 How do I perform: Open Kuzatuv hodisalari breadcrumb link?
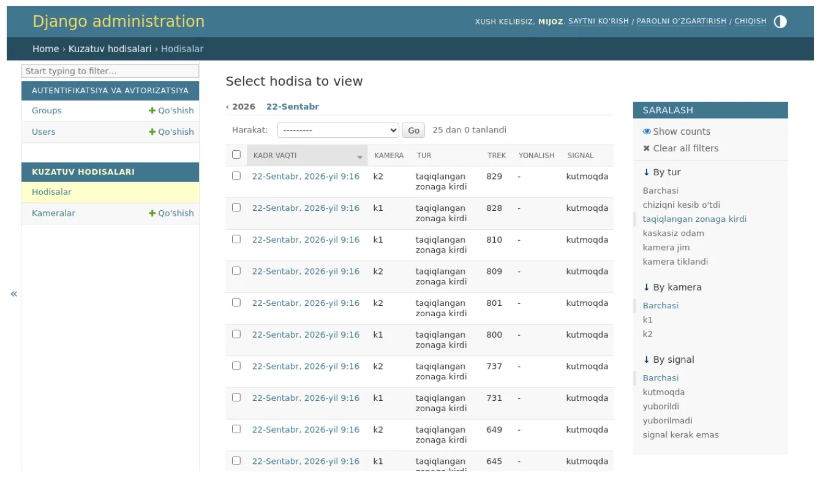coord(110,49)
